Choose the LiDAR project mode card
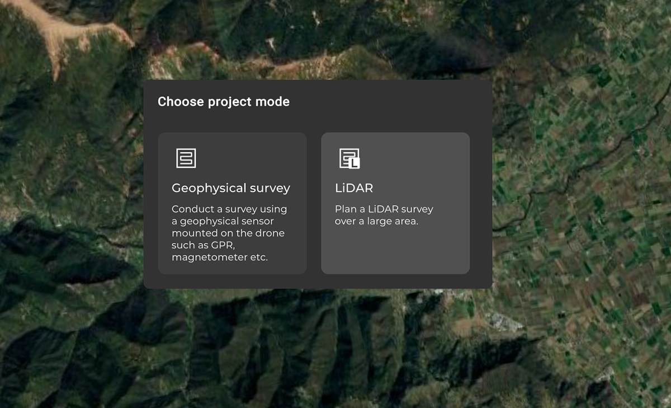This screenshot has height=408, width=671. (x=395, y=203)
